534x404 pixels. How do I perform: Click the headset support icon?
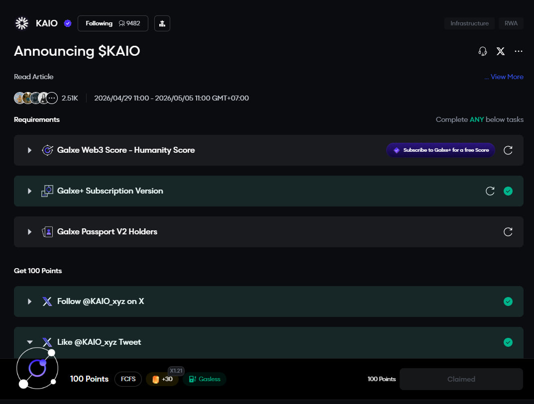point(483,51)
